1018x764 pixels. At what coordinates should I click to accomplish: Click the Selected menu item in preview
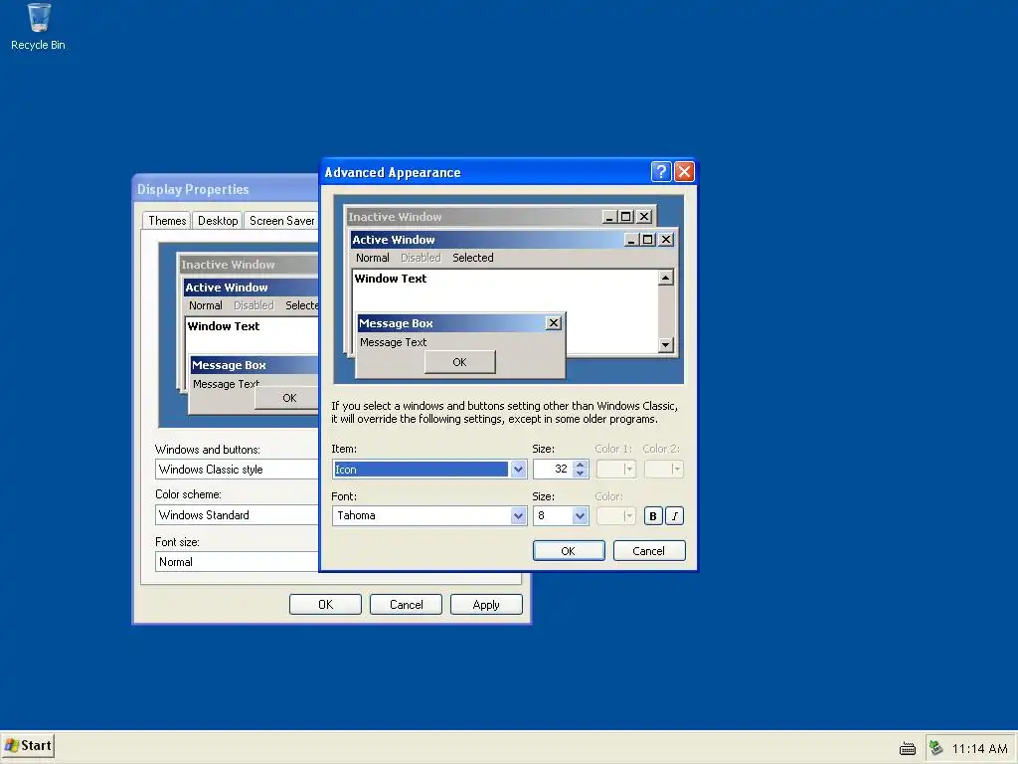[472, 258]
